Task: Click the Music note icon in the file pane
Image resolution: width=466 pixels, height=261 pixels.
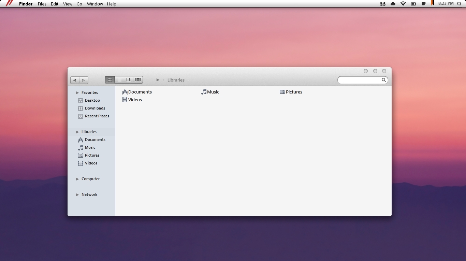Action: (x=204, y=92)
